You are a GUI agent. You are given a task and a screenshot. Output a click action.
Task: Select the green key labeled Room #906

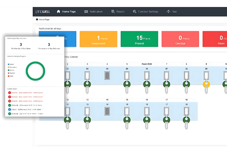[x=147, y=83]
